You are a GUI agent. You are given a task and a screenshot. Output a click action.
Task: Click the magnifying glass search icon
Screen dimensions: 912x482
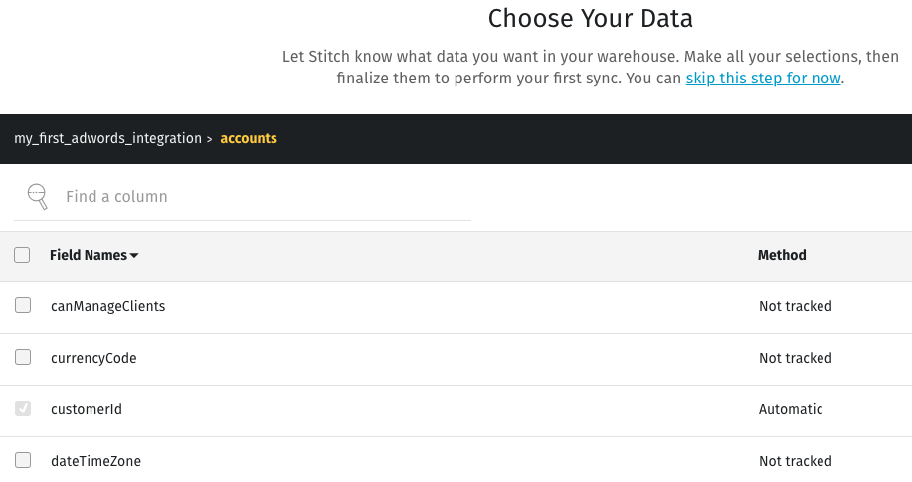(37, 197)
